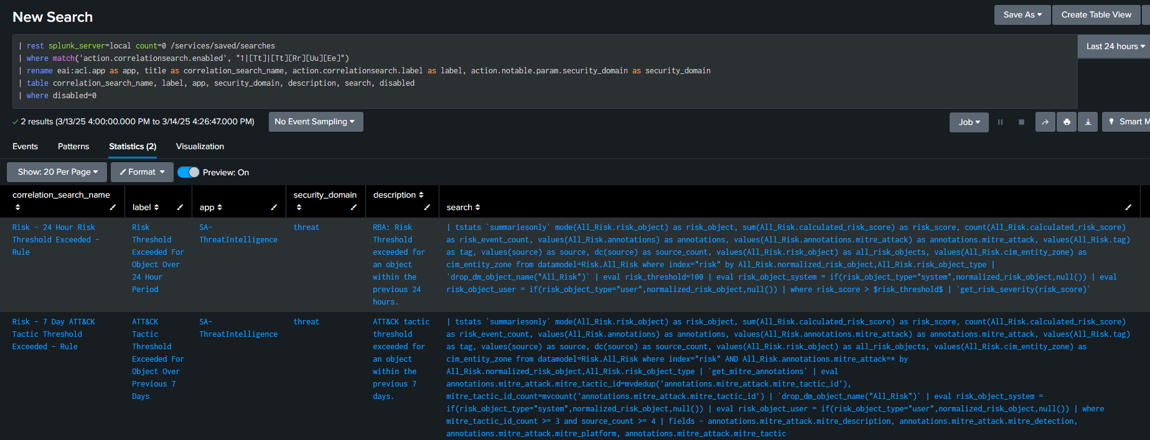
Task: Click the pencil icon in the search column
Action: click(x=1128, y=208)
